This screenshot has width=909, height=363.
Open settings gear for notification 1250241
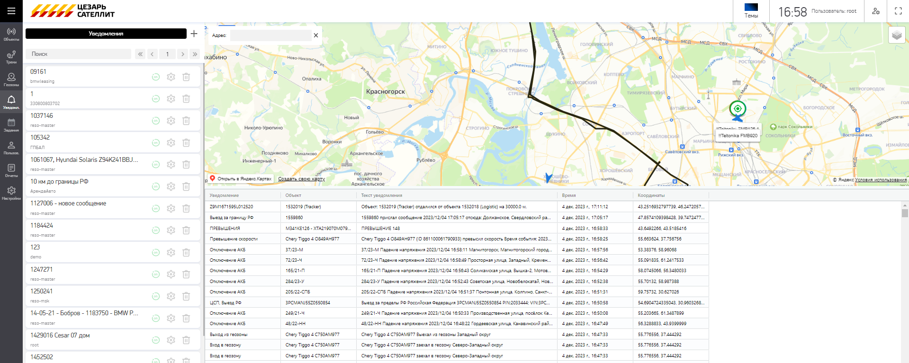click(171, 296)
